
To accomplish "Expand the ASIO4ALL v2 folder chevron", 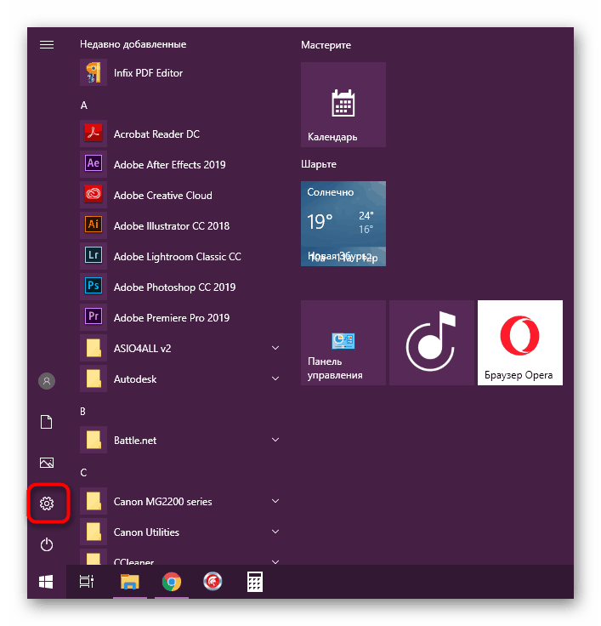I will click(275, 348).
